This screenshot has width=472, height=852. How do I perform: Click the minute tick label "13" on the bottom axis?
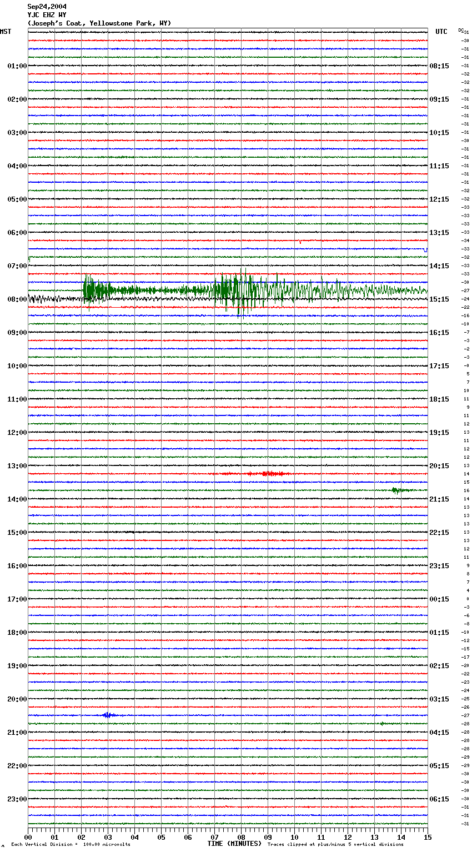pos(374,837)
